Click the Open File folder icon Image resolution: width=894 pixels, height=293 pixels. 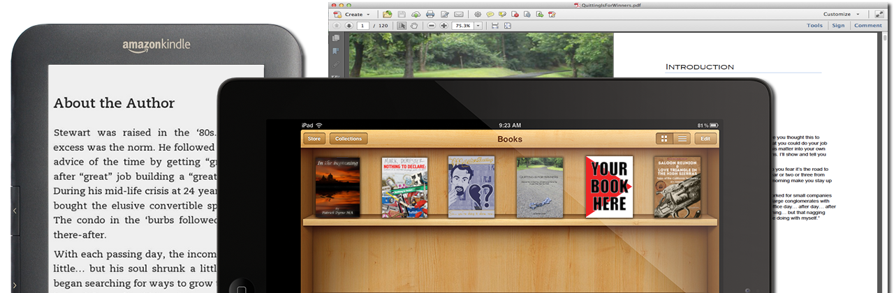click(x=388, y=14)
